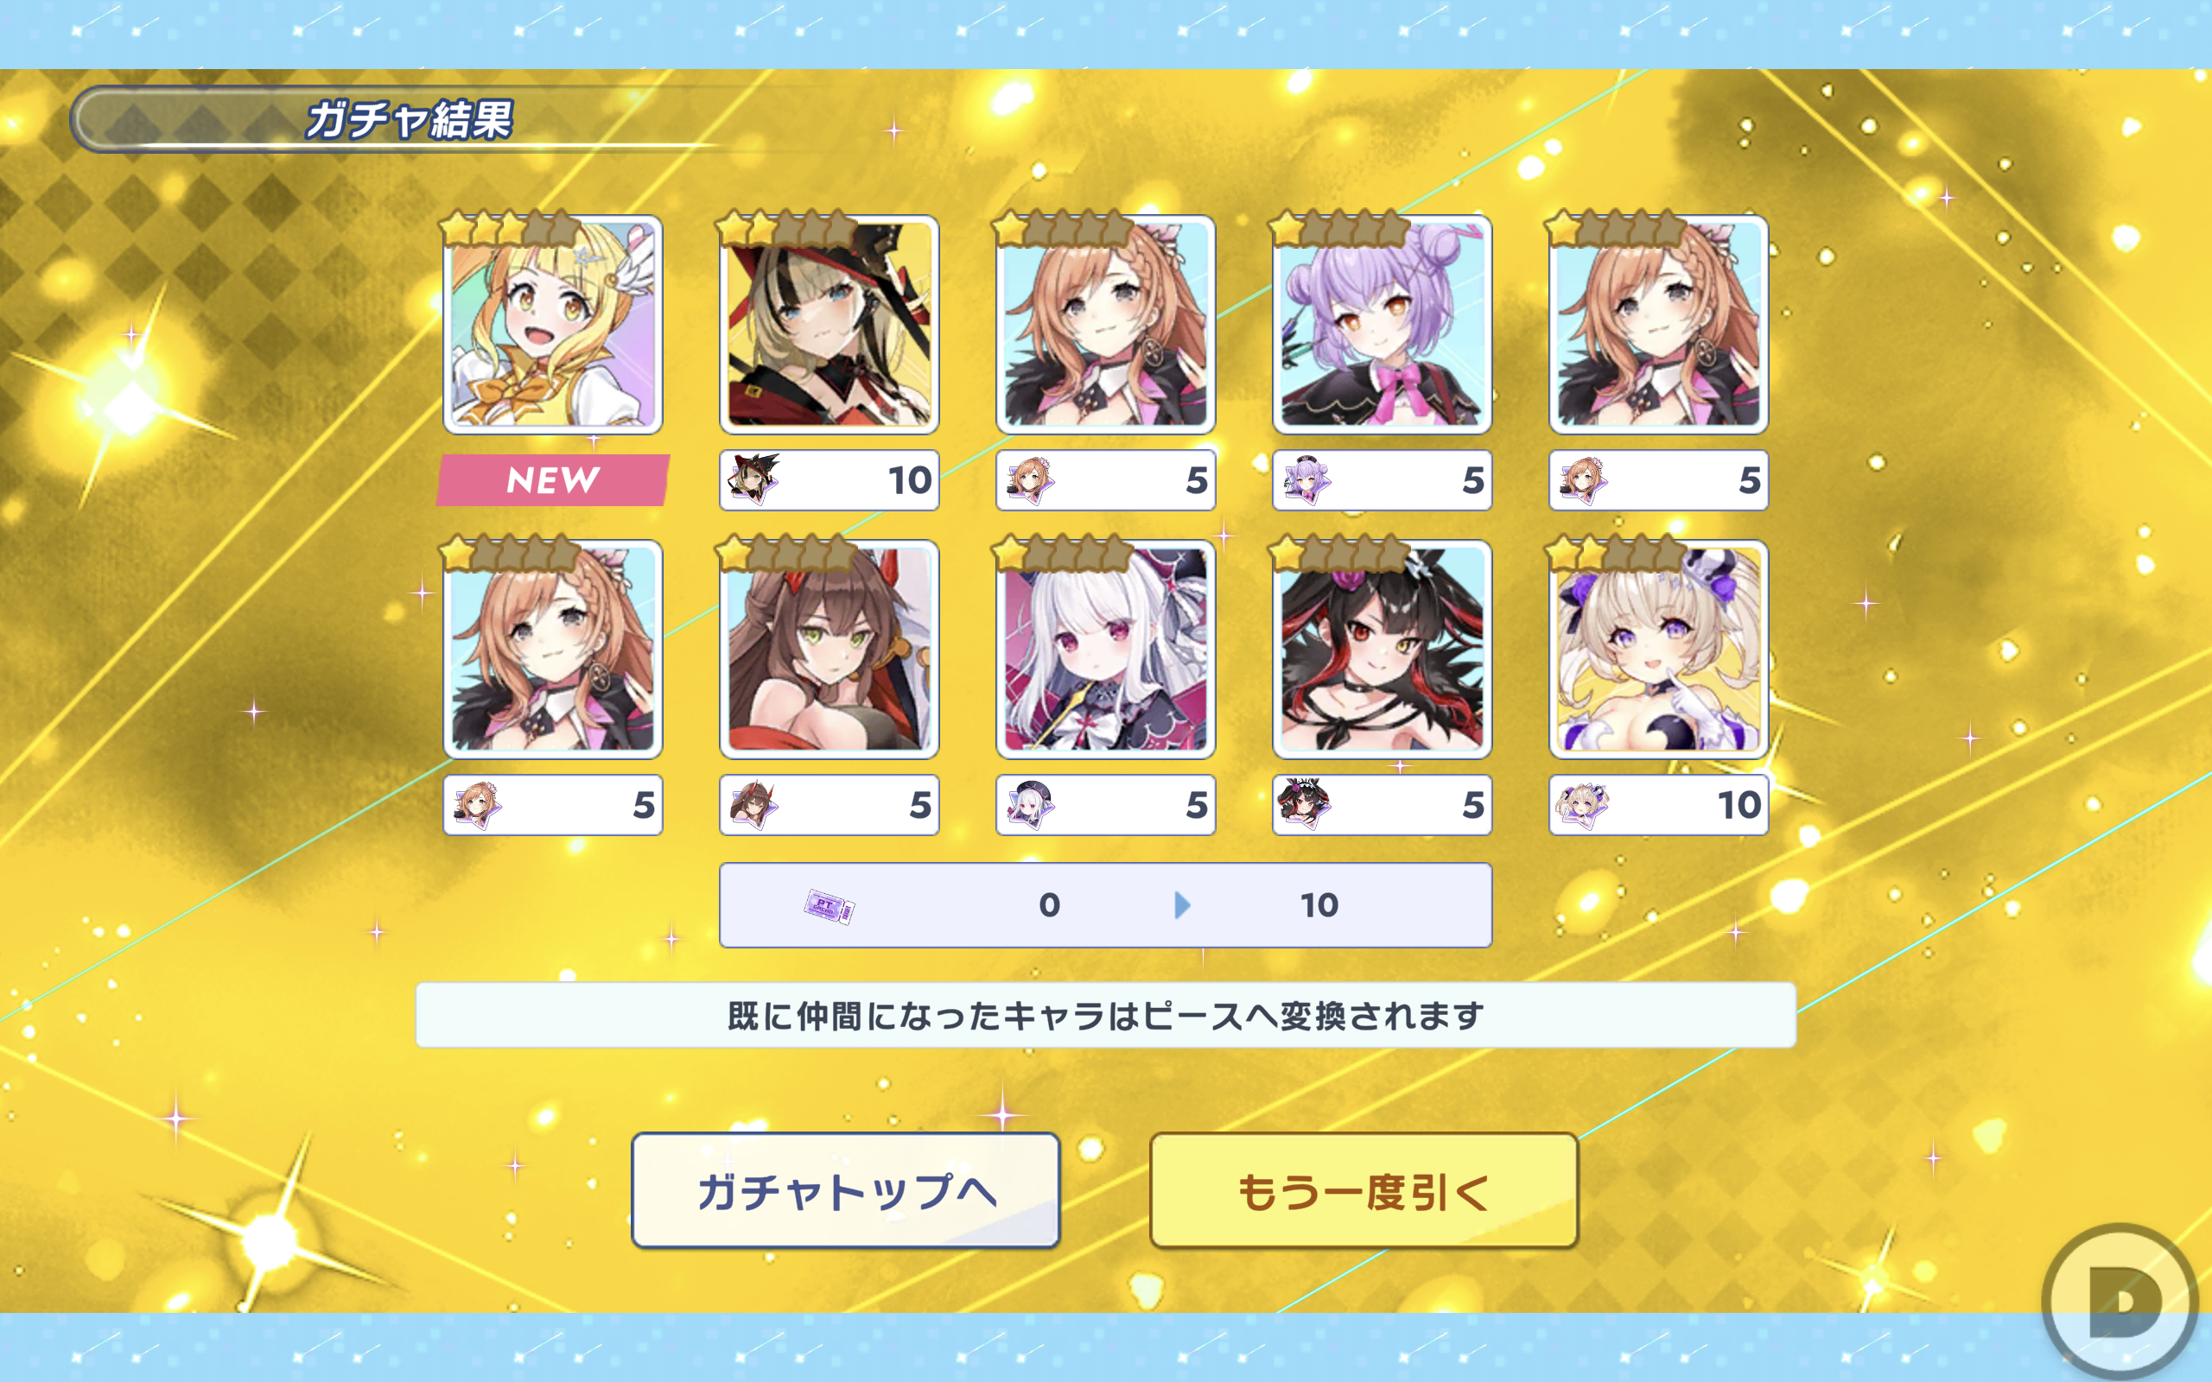Click the pink NEW badge
The height and width of the screenshot is (1382, 2212).
(553, 480)
